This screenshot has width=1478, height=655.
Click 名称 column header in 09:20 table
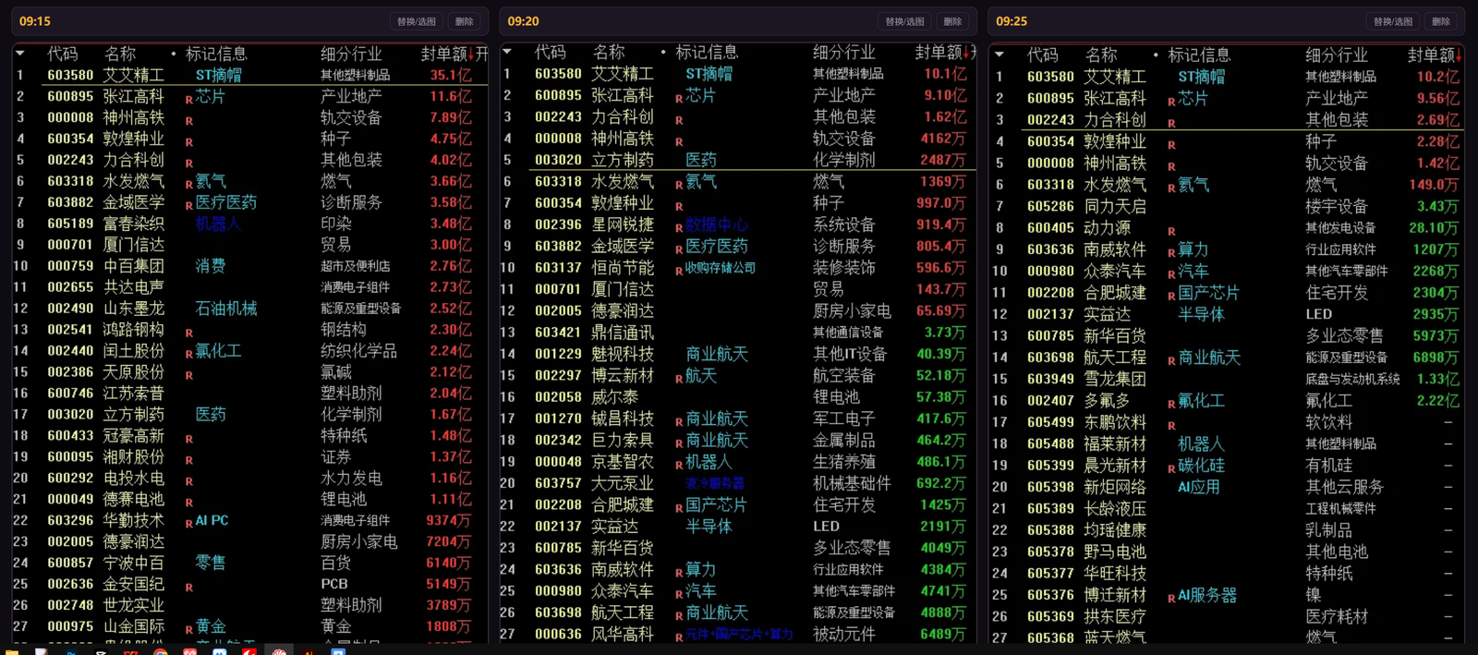pos(609,52)
